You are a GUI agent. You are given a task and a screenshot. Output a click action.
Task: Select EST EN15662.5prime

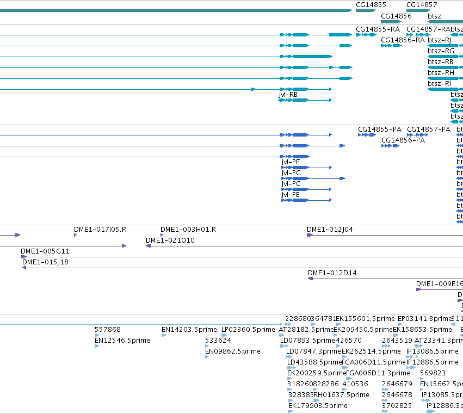[422, 390]
